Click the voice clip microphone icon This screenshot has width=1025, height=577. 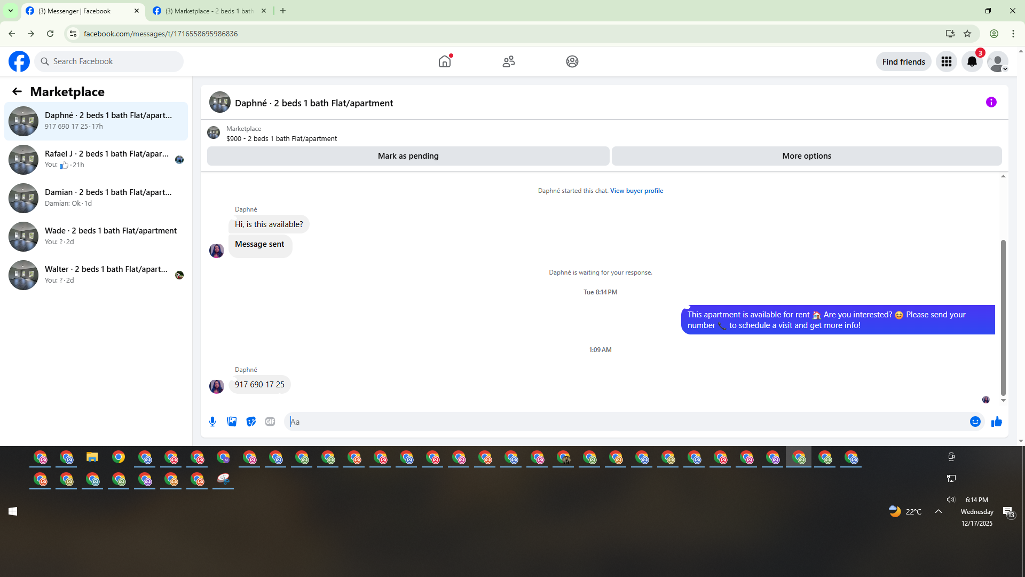click(212, 422)
